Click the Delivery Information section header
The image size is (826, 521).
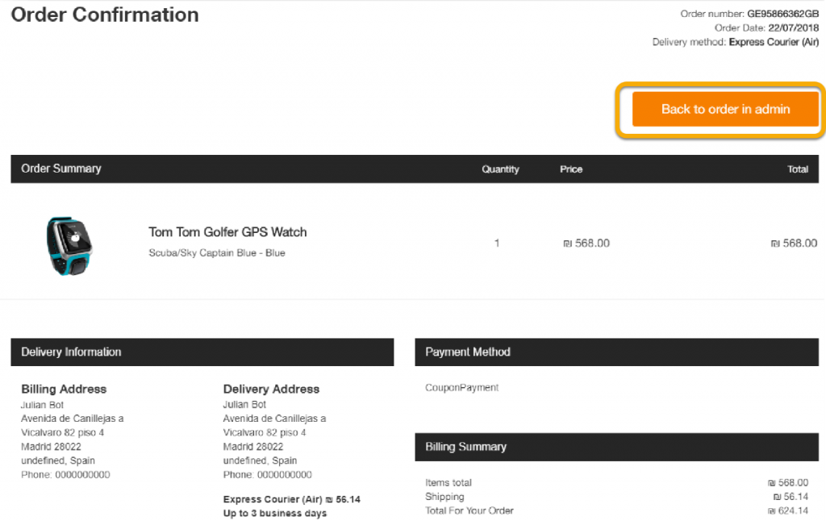coord(71,352)
